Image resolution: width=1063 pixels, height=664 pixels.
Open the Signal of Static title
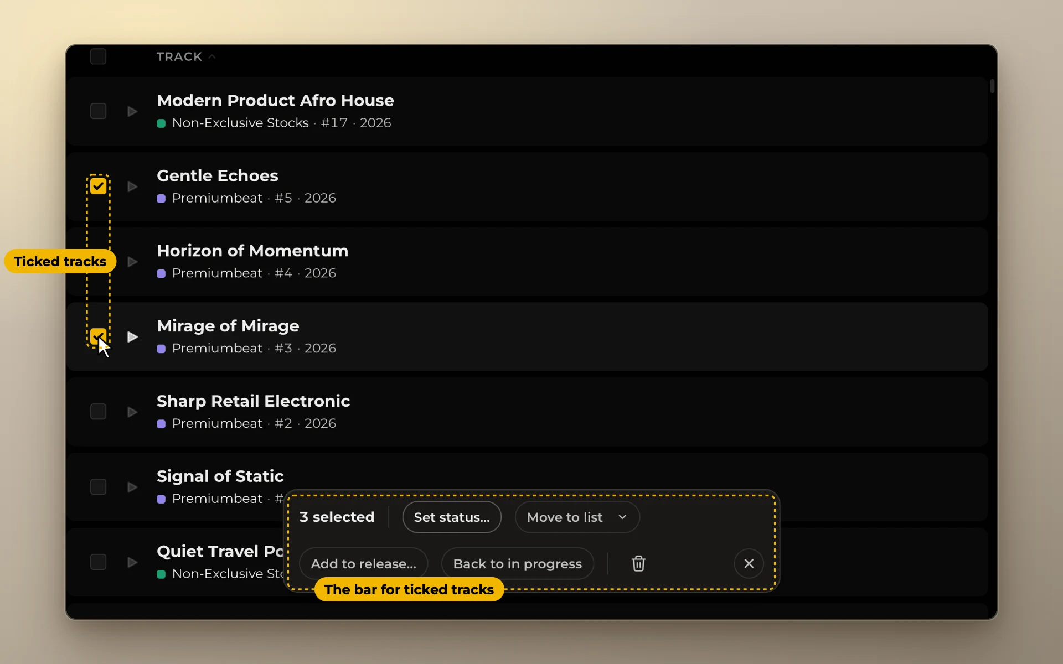tap(220, 476)
